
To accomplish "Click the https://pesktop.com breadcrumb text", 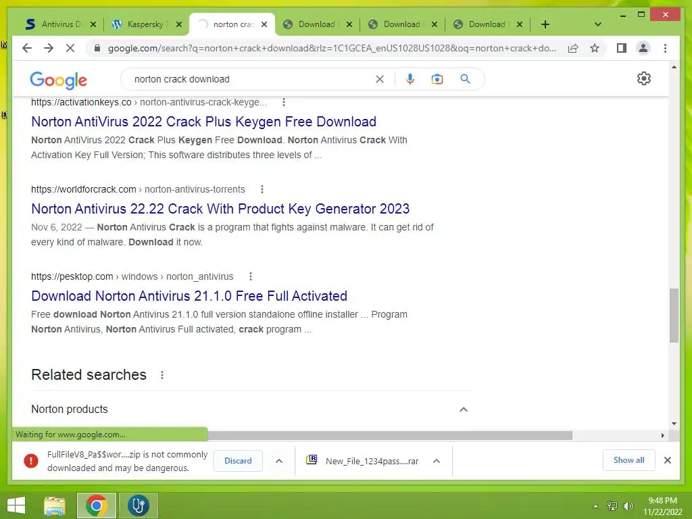I will [x=72, y=276].
